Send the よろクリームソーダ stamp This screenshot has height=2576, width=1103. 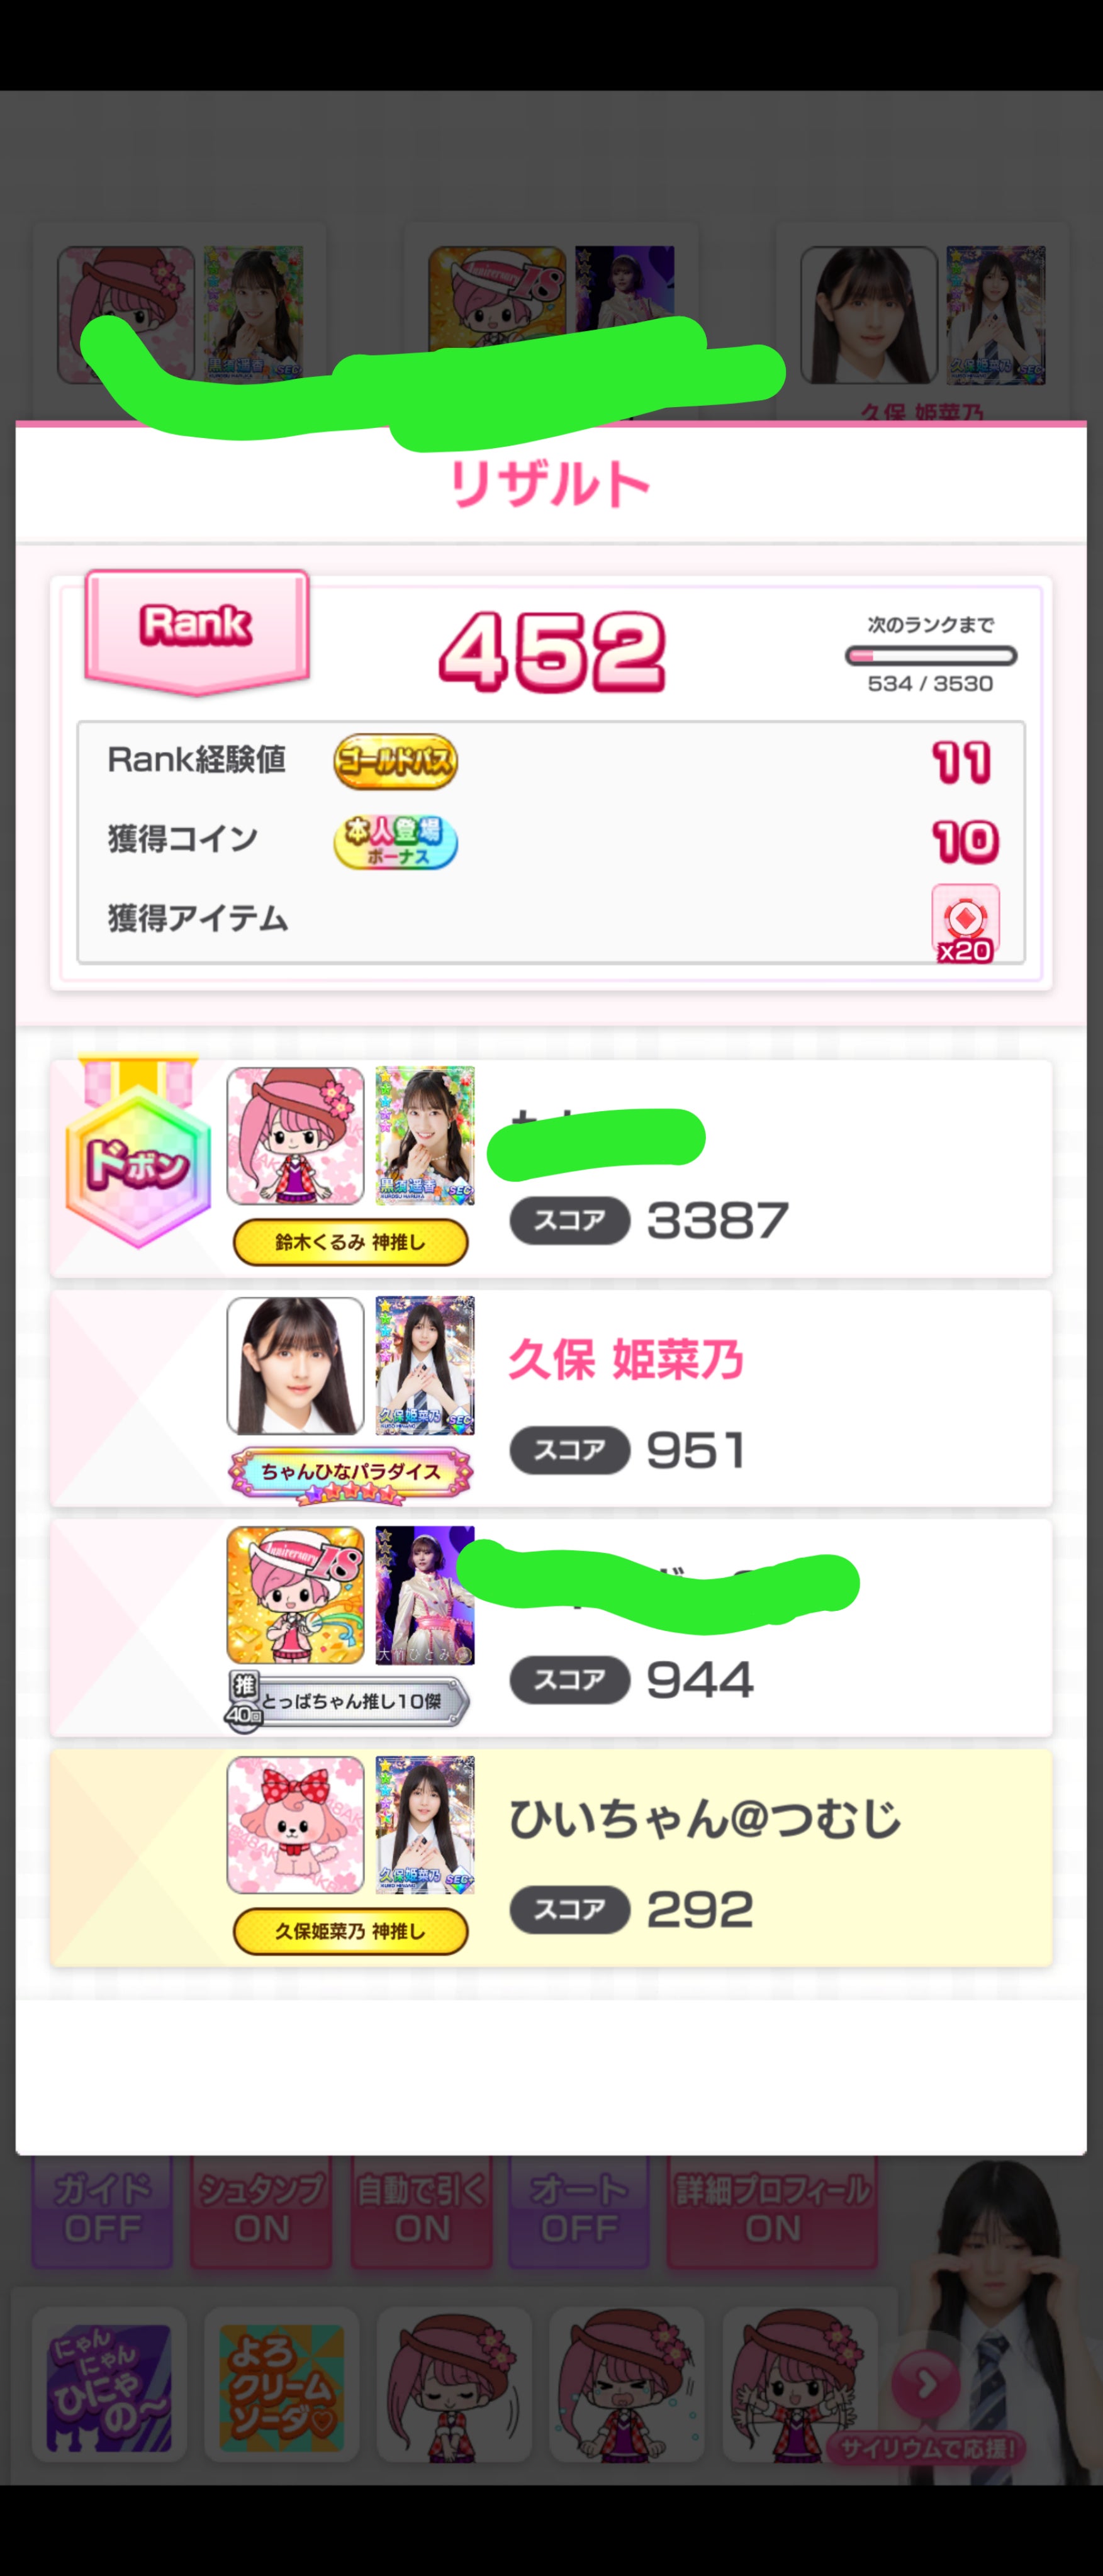[x=282, y=2386]
